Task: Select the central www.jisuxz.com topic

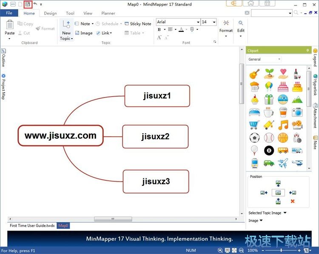Action: tap(61, 136)
